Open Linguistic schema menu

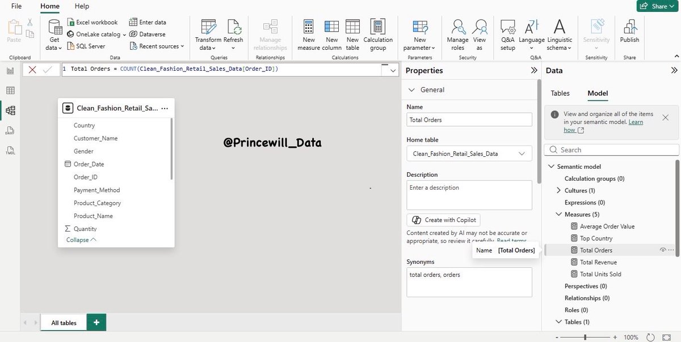[x=559, y=35]
